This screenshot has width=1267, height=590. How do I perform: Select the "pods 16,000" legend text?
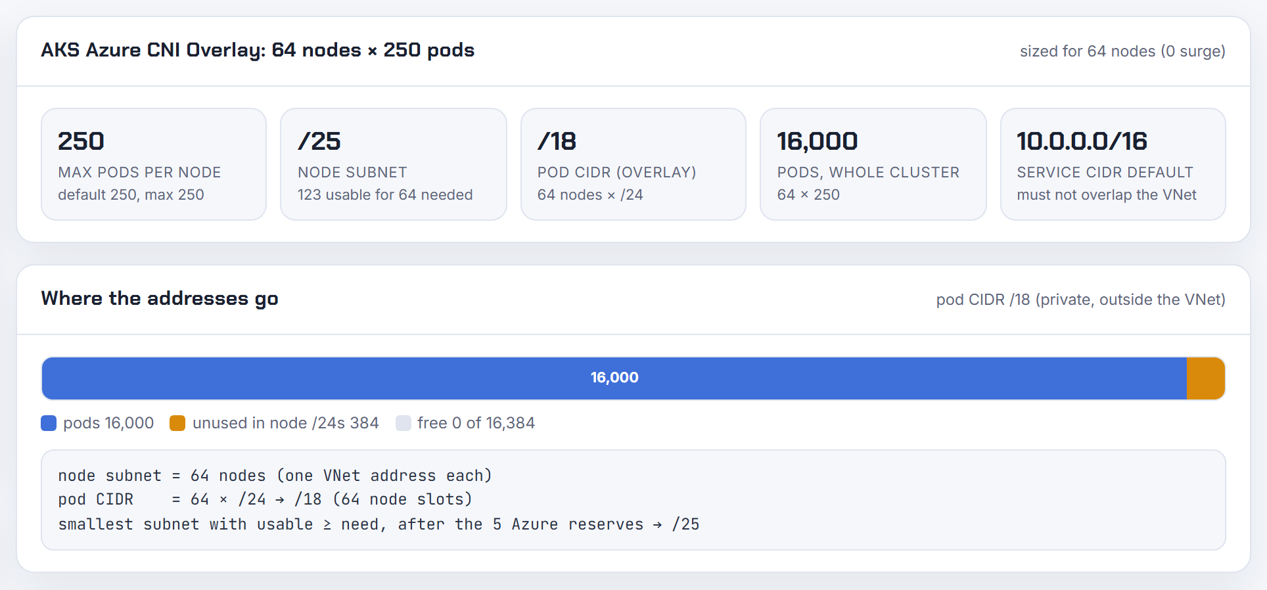pos(108,423)
